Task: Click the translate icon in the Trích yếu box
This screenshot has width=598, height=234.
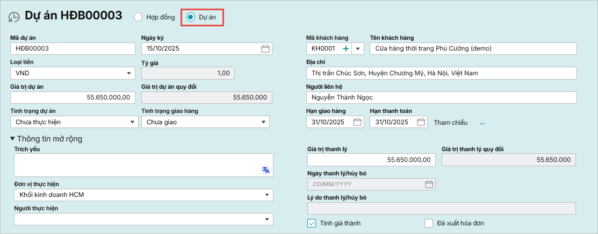Action: [265, 170]
